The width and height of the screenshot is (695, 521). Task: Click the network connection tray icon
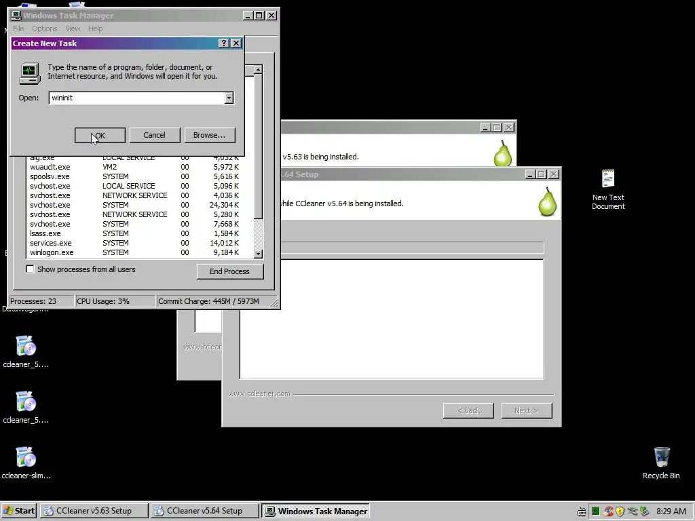632,512
